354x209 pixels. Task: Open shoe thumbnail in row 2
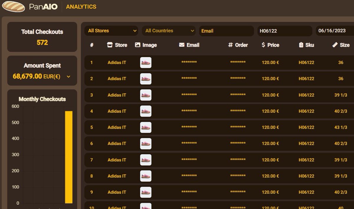[x=146, y=79]
